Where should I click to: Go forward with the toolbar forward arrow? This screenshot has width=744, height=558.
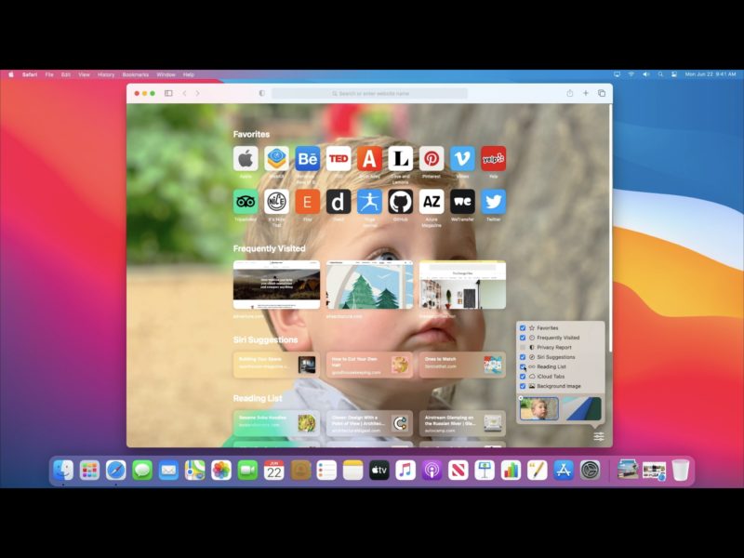198,94
